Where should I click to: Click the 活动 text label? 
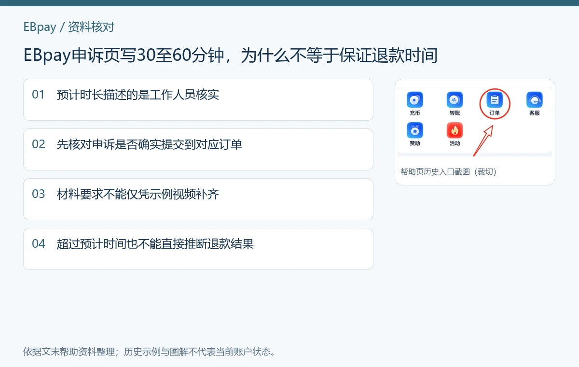(455, 143)
